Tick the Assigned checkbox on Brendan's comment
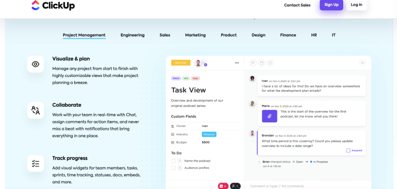Viewport: 397px width, 189px height. 348,150
